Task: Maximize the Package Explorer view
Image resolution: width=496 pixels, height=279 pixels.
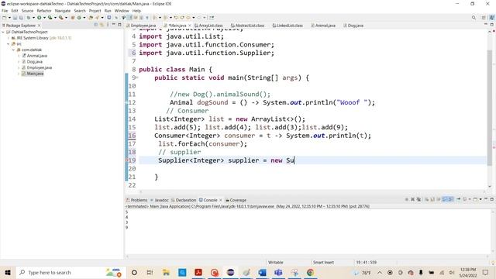Action: (x=119, y=25)
